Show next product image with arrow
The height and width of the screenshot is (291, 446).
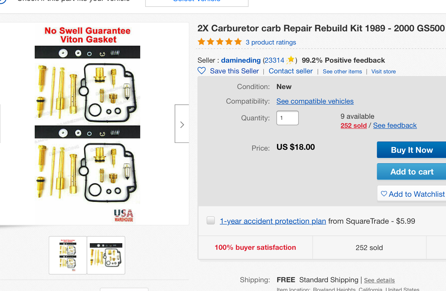pyautogui.click(x=182, y=124)
